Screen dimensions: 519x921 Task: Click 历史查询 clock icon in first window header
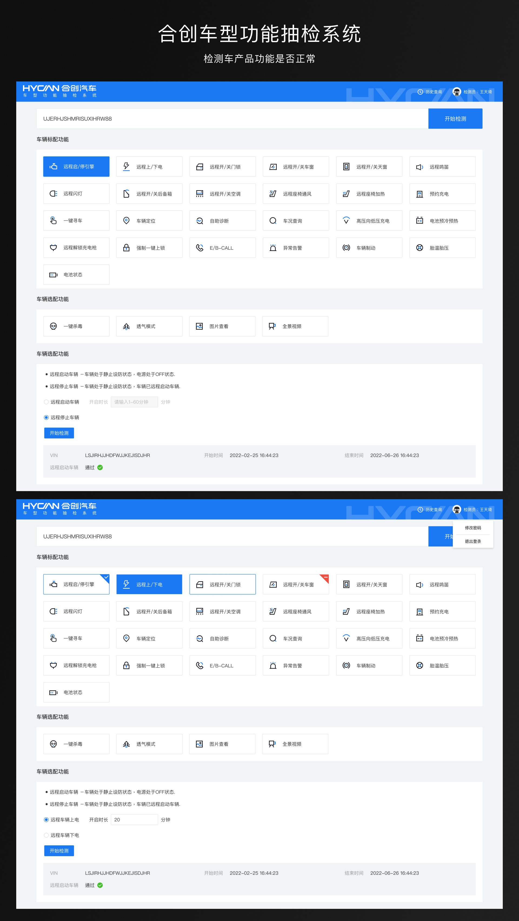tap(420, 92)
